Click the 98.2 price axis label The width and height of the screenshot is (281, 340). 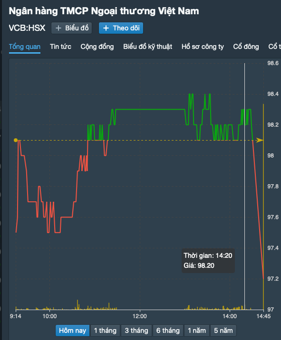point(273,125)
